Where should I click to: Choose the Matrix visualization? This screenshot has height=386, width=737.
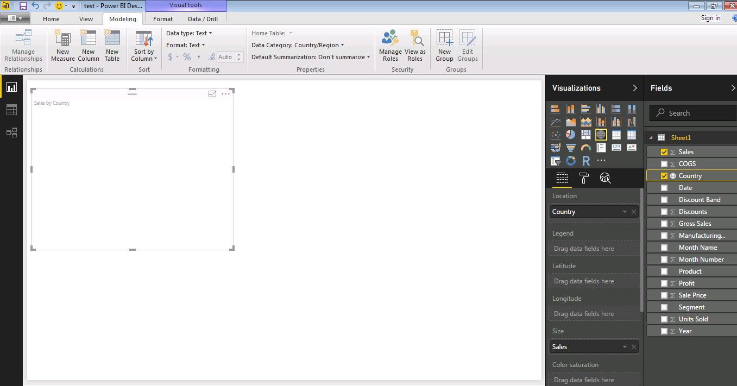[x=631, y=135]
